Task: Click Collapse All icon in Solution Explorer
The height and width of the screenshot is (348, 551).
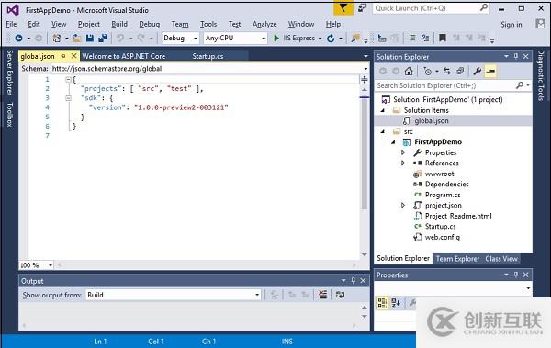Action: tap(460, 71)
